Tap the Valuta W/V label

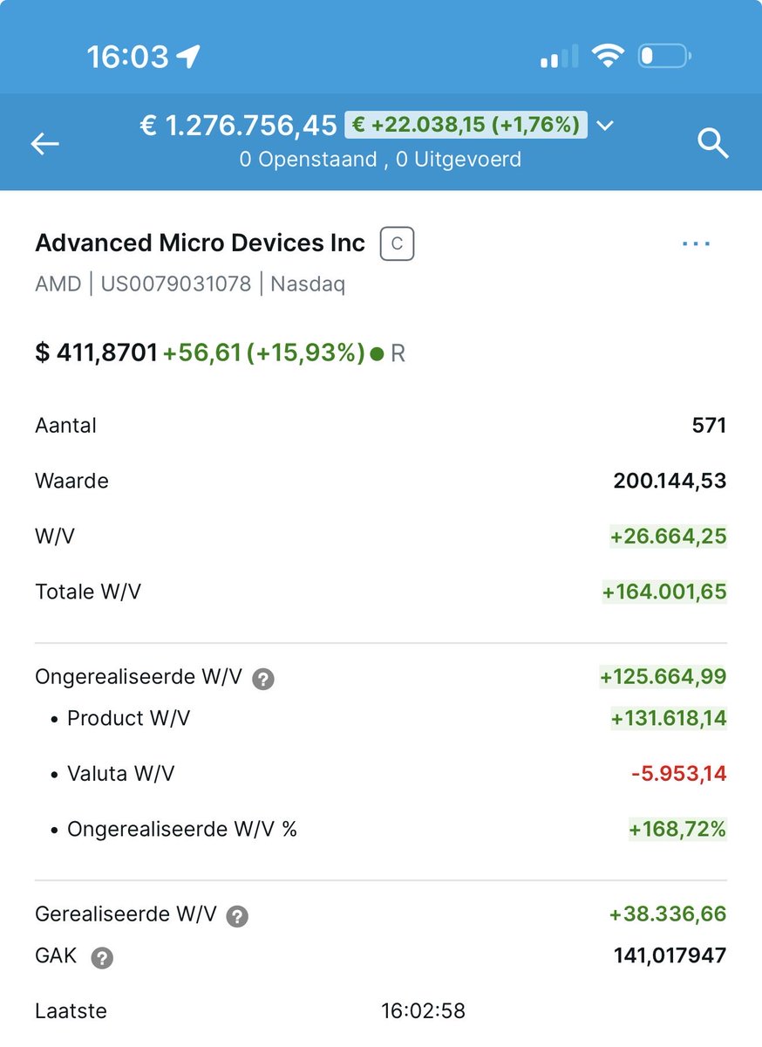click(120, 773)
